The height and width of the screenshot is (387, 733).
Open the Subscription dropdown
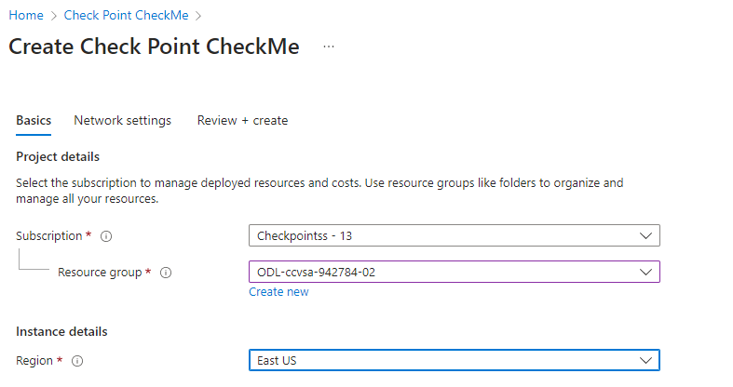[x=454, y=235]
